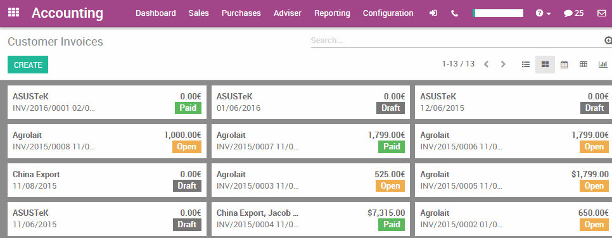
Task: Open the calendar view icon
Action: coord(564,65)
